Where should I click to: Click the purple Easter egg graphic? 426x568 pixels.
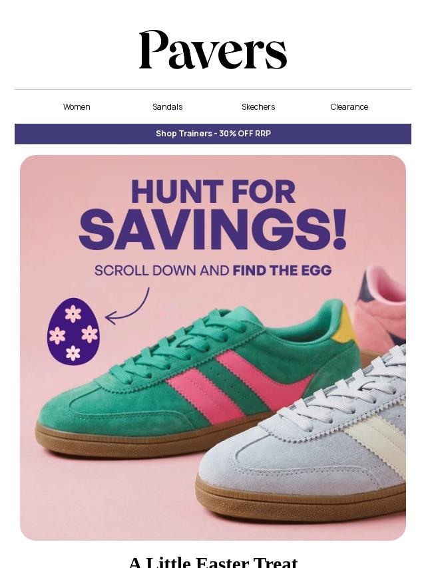[73, 331]
